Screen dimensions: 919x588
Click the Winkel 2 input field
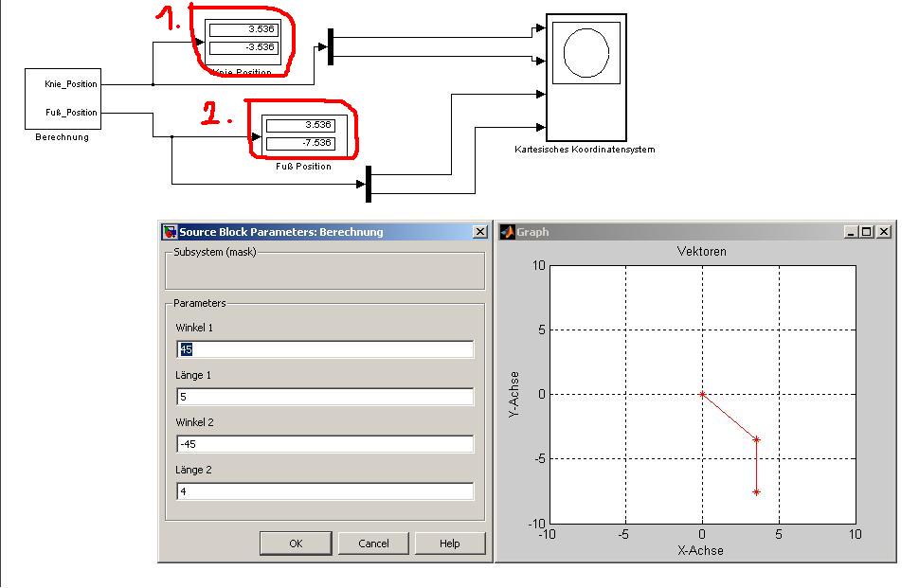[325, 444]
